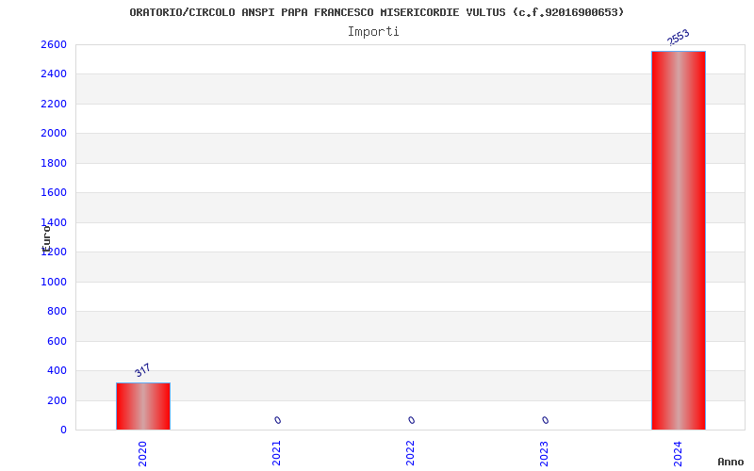
Task: Click the Euro axis label
Action: (46, 239)
